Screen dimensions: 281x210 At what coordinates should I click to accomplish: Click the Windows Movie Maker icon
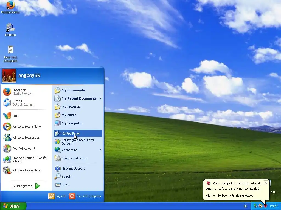tap(7, 170)
